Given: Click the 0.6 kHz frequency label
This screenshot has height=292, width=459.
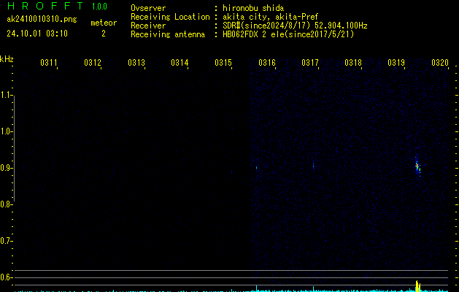Looking at the screenshot, I should pos(7,277).
